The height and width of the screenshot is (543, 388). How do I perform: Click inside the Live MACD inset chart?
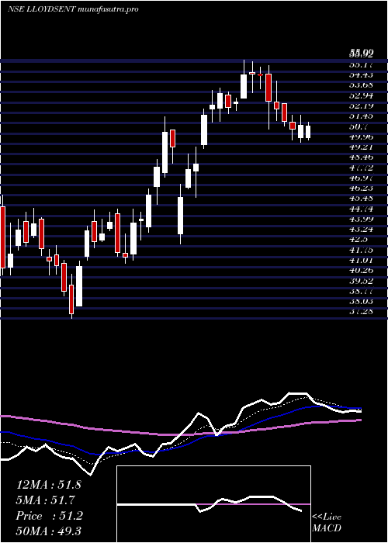tap(213, 504)
